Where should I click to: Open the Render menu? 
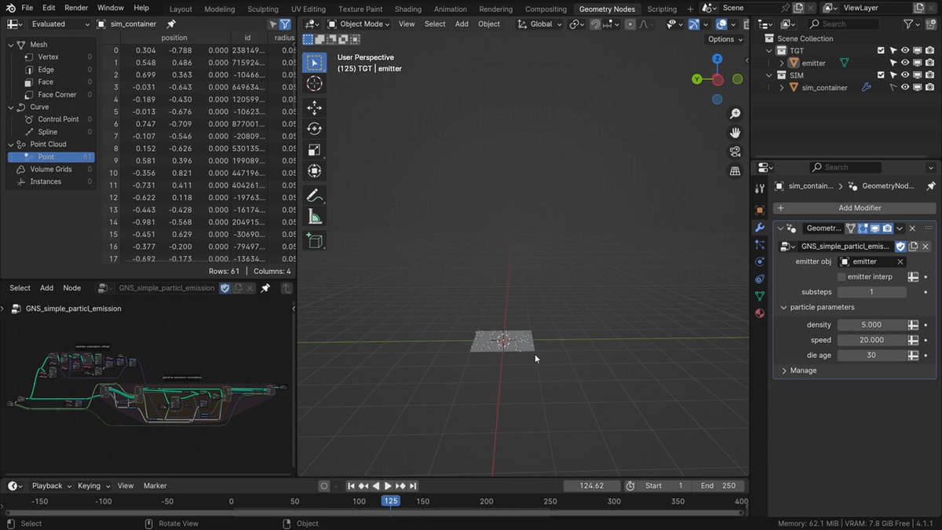pos(76,8)
